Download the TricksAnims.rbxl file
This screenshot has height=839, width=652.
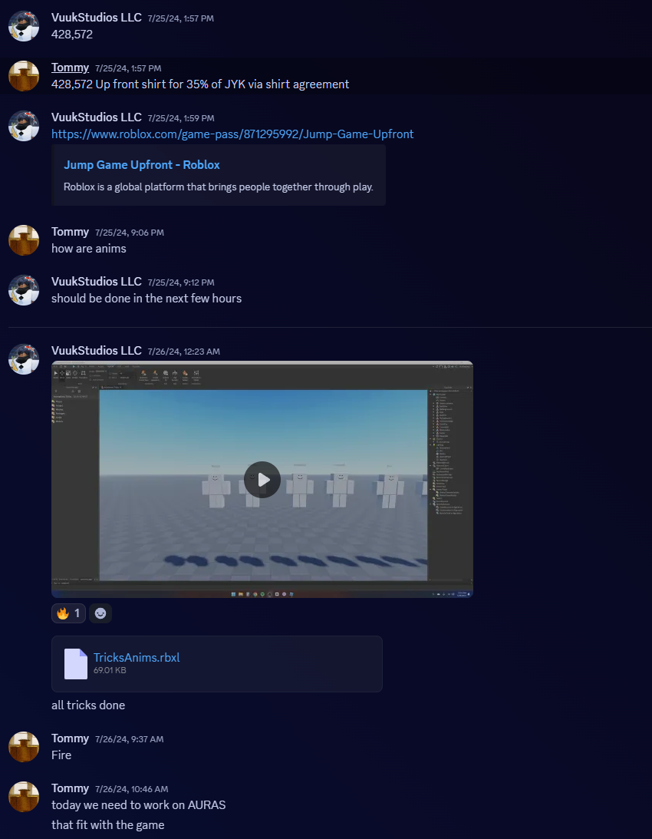[x=137, y=658]
